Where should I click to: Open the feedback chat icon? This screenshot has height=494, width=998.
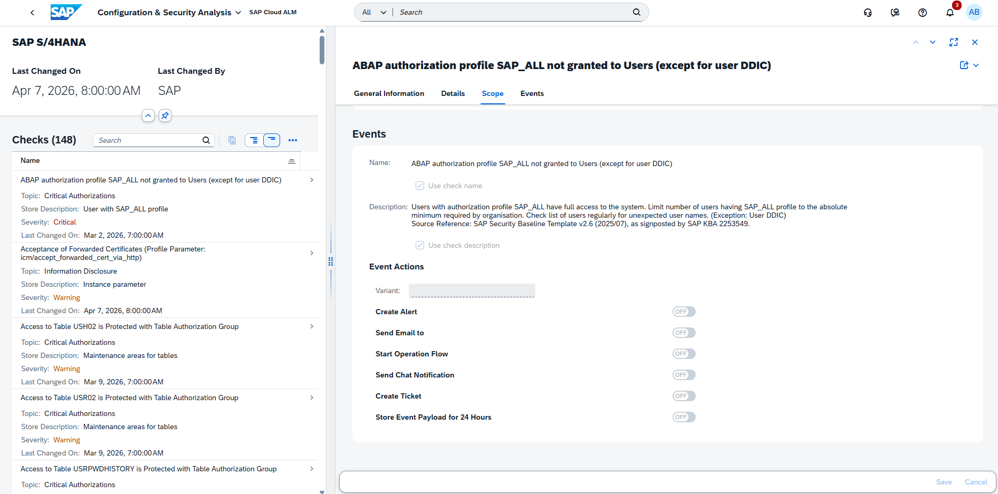point(895,13)
